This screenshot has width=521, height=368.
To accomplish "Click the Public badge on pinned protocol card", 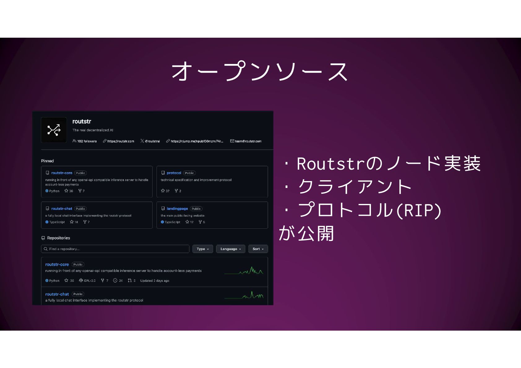I will [x=189, y=173].
